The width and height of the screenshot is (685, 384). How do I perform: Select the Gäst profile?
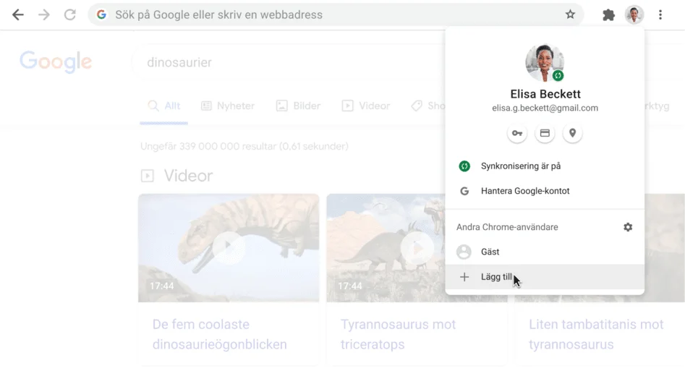[x=490, y=252]
